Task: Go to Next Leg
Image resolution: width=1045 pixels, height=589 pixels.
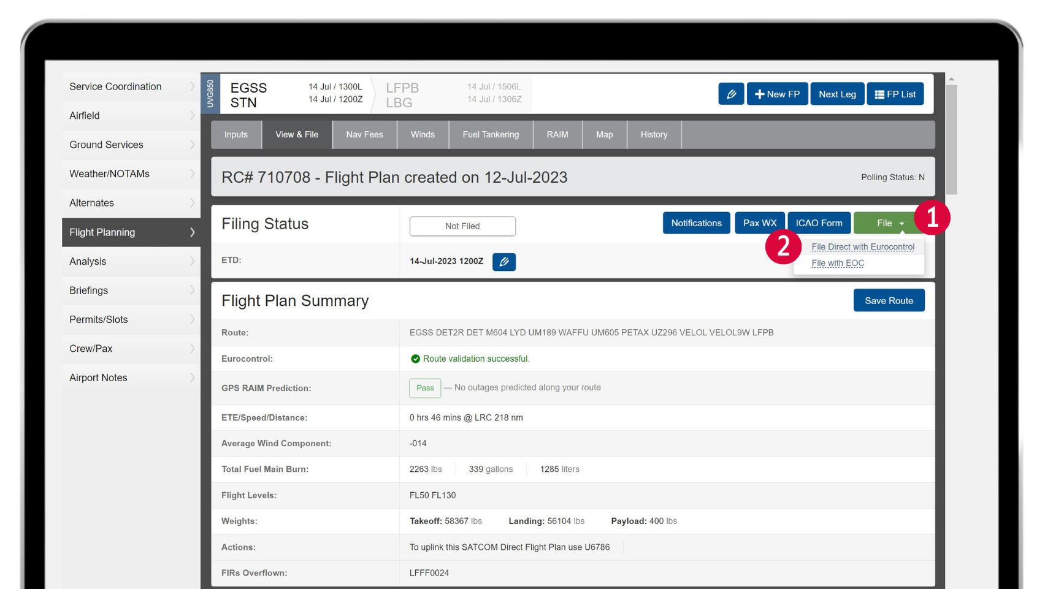Action: [x=837, y=94]
